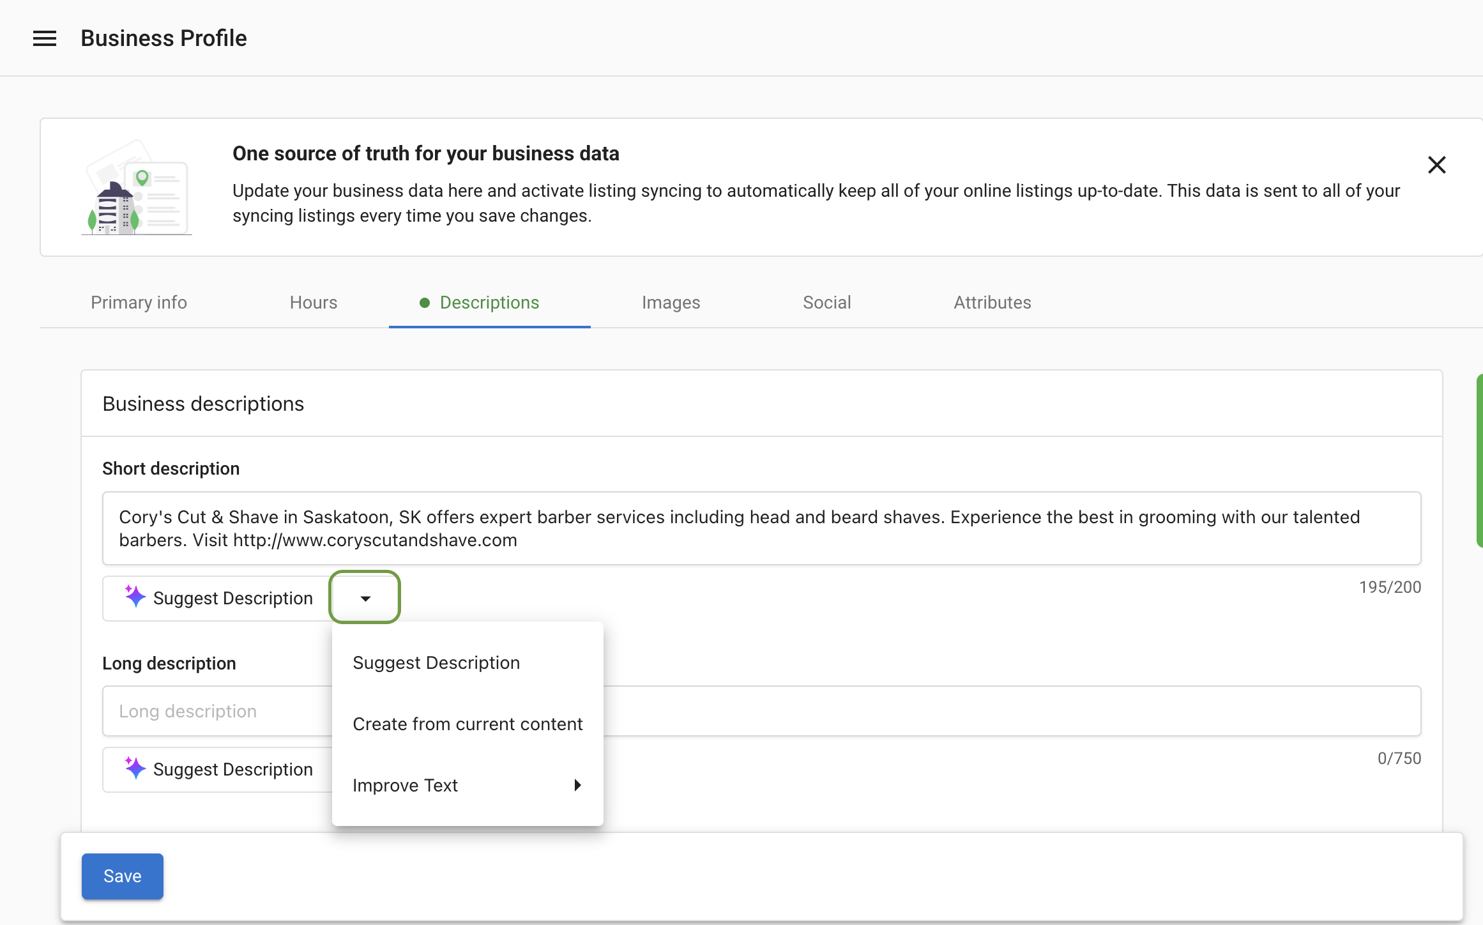Click into the short description text box
This screenshot has width=1483, height=925.
tap(761, 528)
